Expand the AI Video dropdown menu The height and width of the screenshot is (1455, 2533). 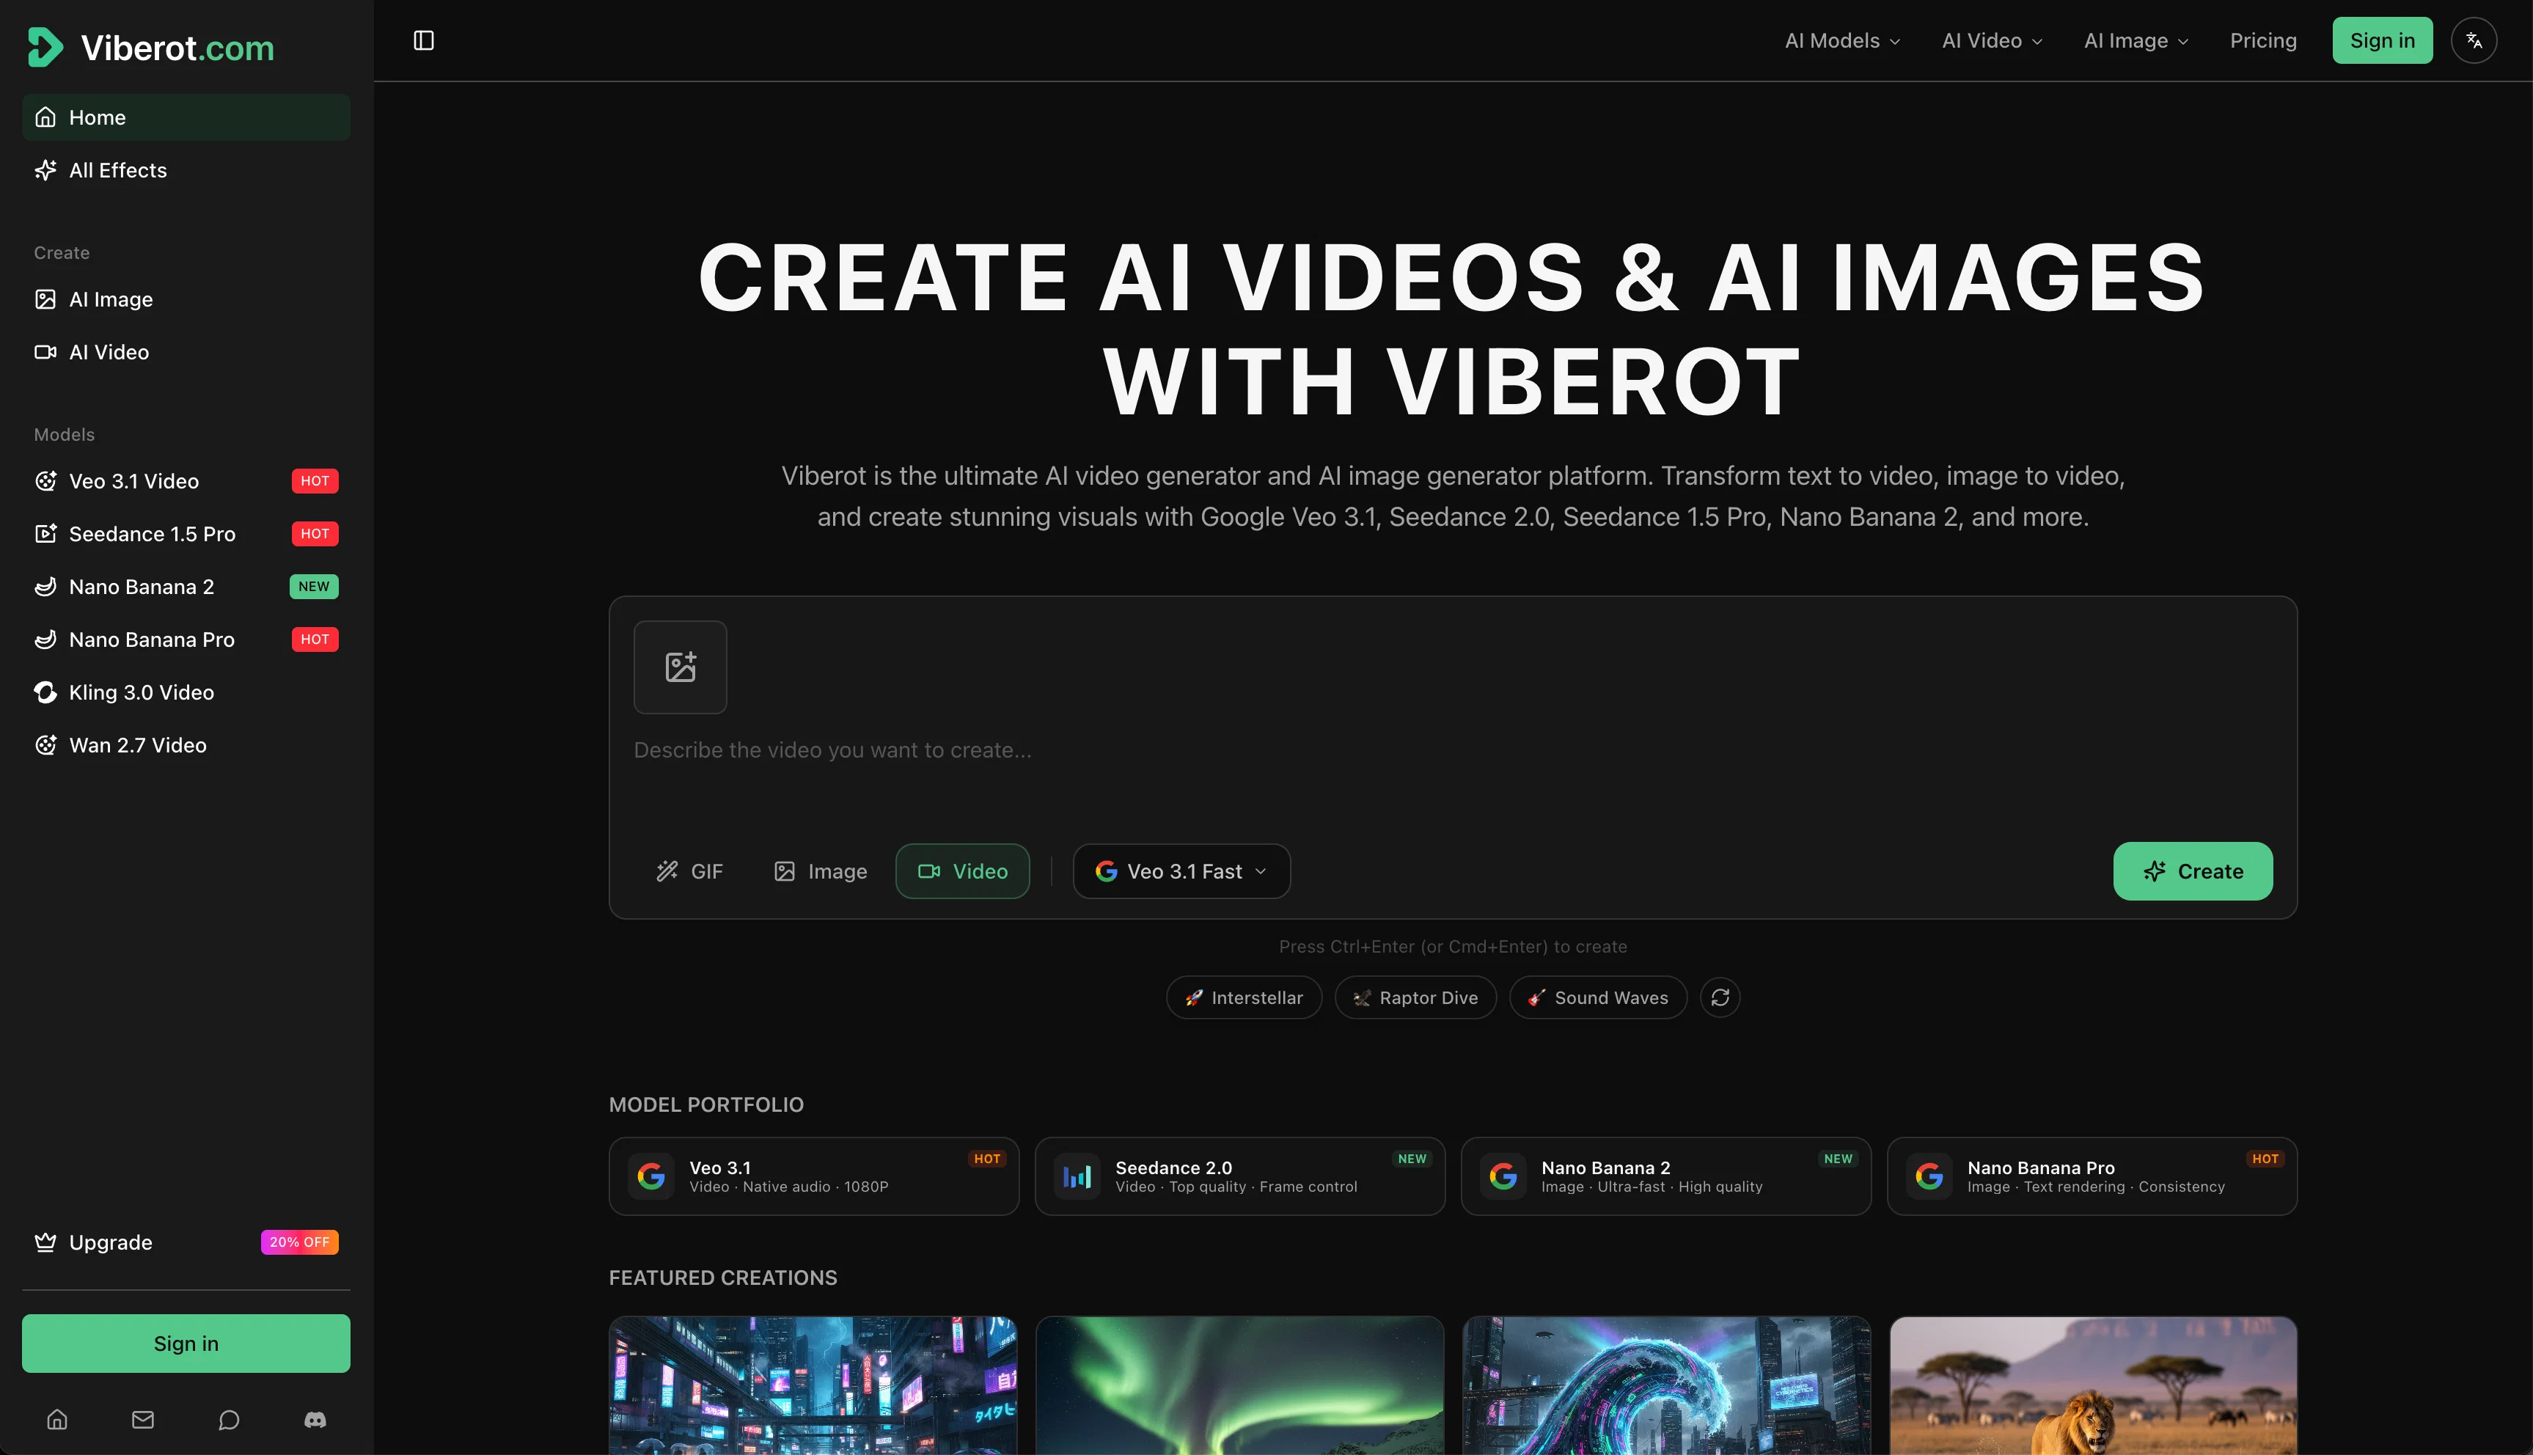[1993, 40]
